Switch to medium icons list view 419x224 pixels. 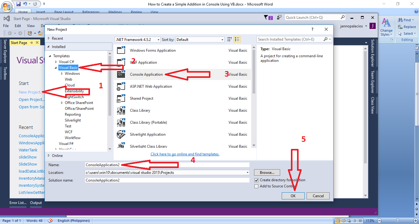click(x=237, y=39)
